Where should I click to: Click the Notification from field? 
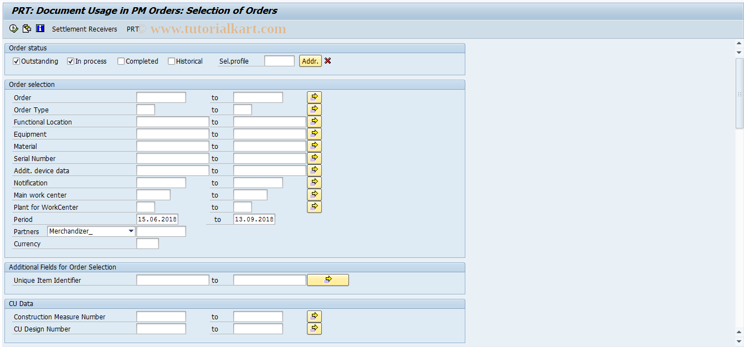point(161,183)
